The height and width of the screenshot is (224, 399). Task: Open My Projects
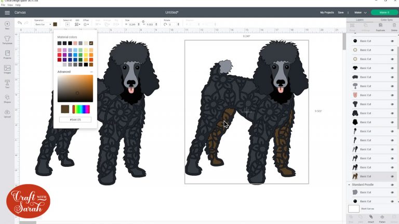point(327,12)
